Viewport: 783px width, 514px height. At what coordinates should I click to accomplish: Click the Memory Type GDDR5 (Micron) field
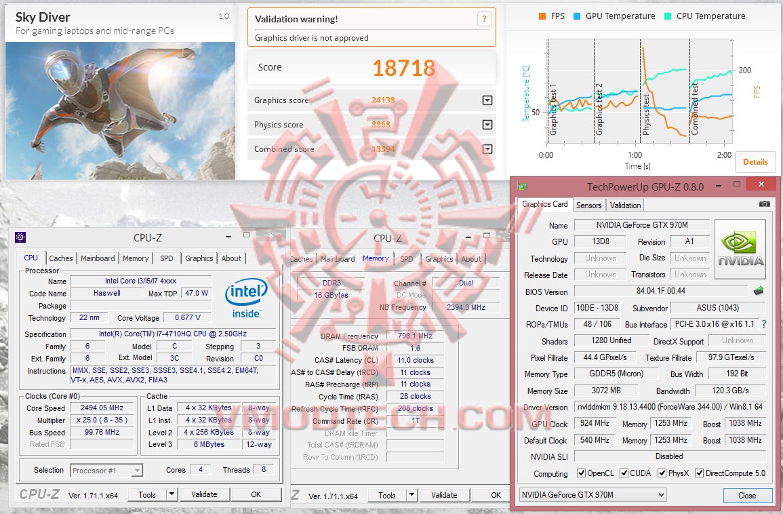tap(616, 374)
